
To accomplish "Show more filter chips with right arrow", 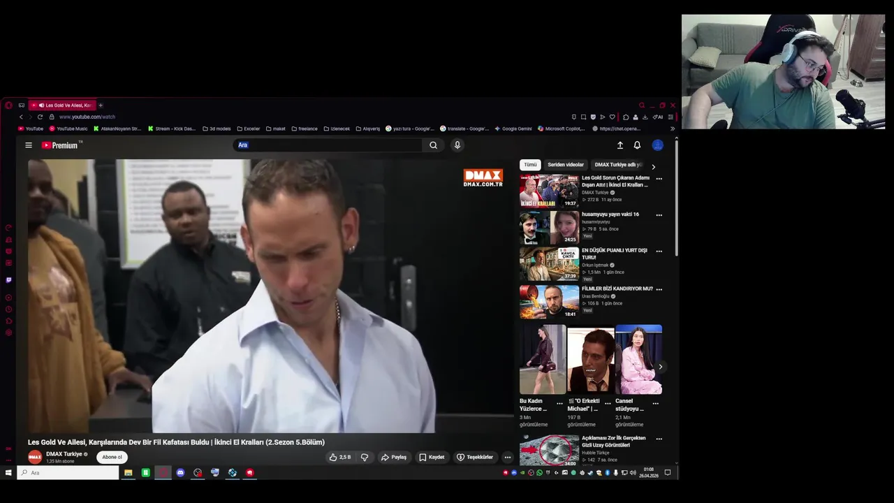I will click(653, 167).
